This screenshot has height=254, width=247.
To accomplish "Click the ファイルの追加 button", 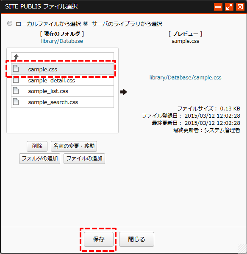I will [x=84, y=158].
